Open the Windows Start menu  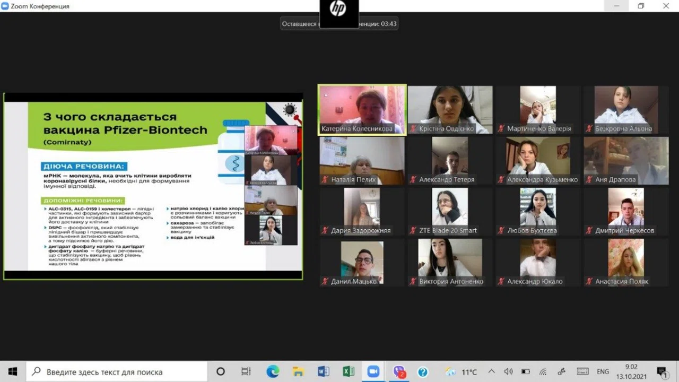click(x=13, y=371)
